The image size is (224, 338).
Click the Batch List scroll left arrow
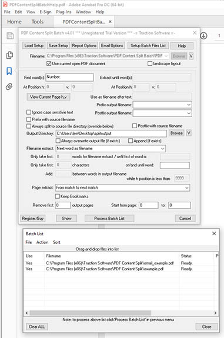pyautogui.click(x=26, y=313)
